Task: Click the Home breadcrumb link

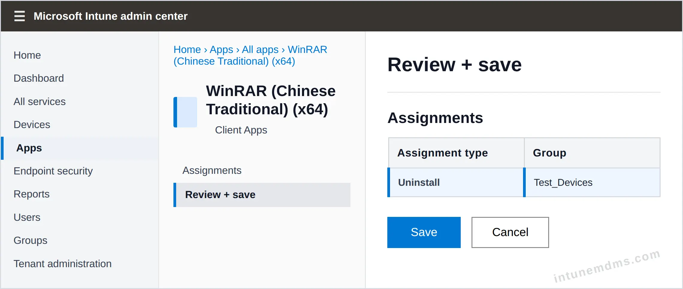Action: point(187,49)
